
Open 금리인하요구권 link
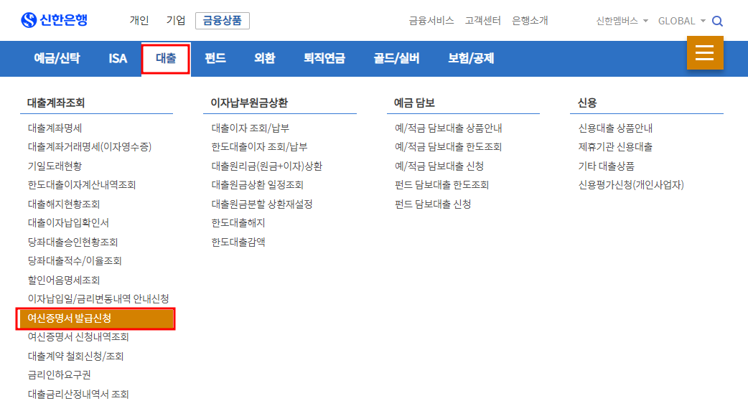click(59, 375)
